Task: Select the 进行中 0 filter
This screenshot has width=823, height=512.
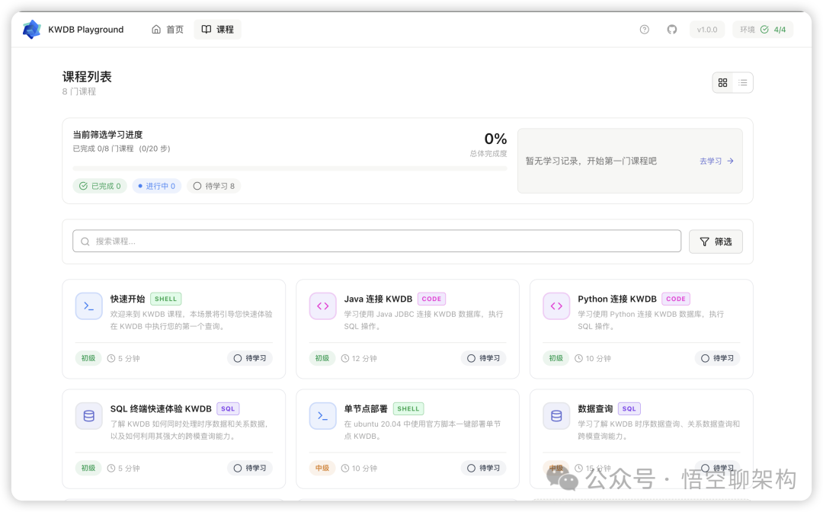Action: click(156, 185)
